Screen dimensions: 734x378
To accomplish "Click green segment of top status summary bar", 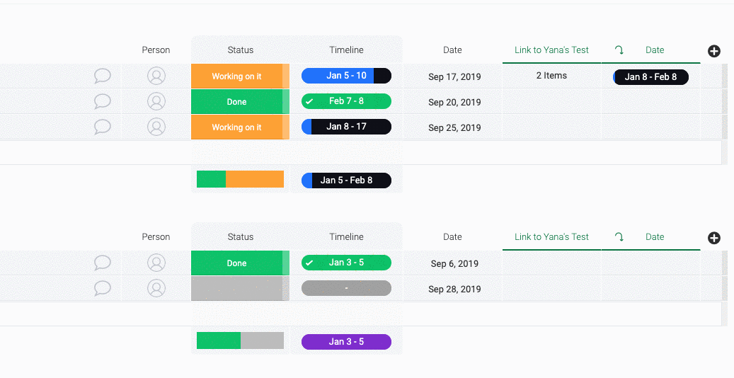I will (x=211, y=179).
